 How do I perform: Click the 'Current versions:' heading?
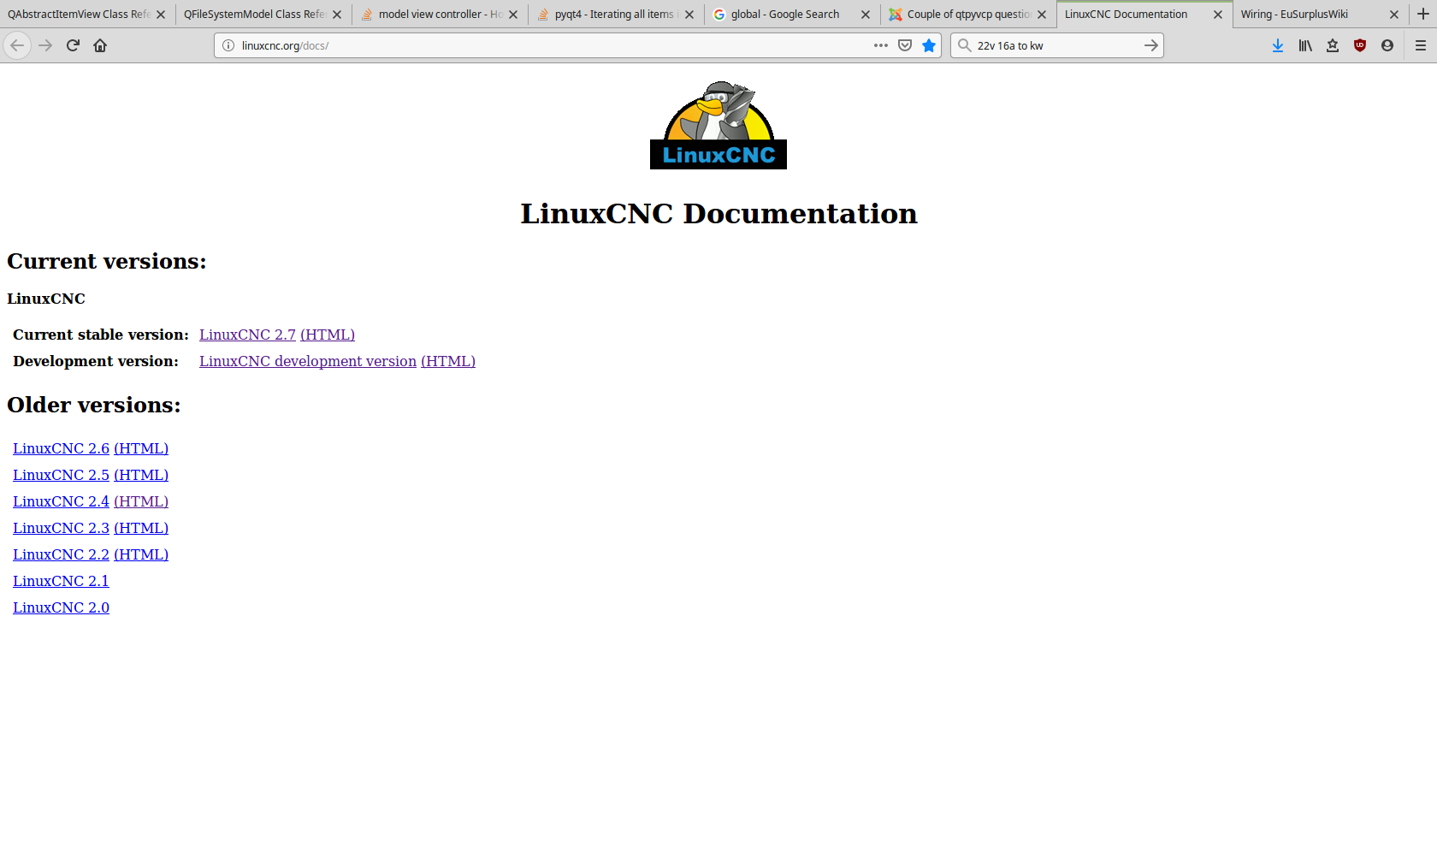pos(107,261)
